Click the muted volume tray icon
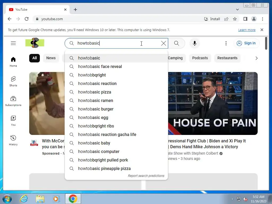The image size is (272, 204). (245, 199)
